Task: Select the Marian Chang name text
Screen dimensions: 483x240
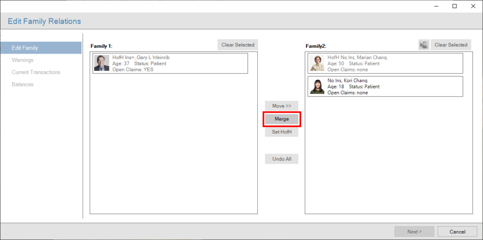Action: tap(357, 58)
